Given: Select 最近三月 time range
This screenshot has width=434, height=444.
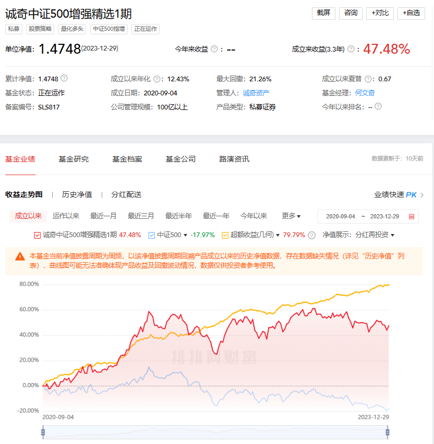Looking at the screenshot, I should pyautogui.click(x=141, y=216).
